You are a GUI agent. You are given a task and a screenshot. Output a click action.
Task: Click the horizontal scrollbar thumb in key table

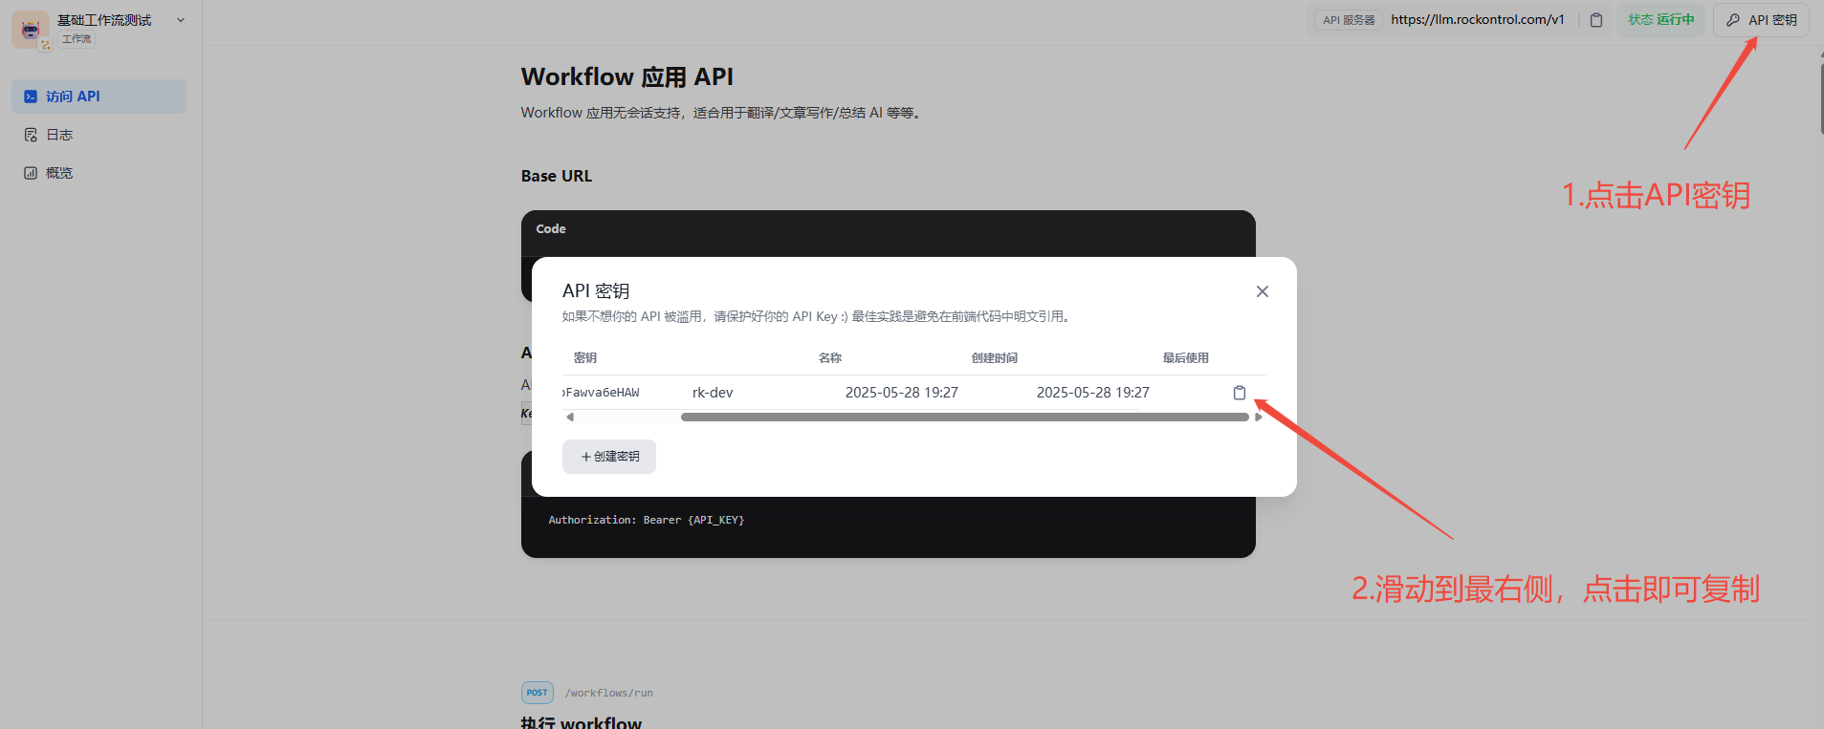[x=964, y=417]
